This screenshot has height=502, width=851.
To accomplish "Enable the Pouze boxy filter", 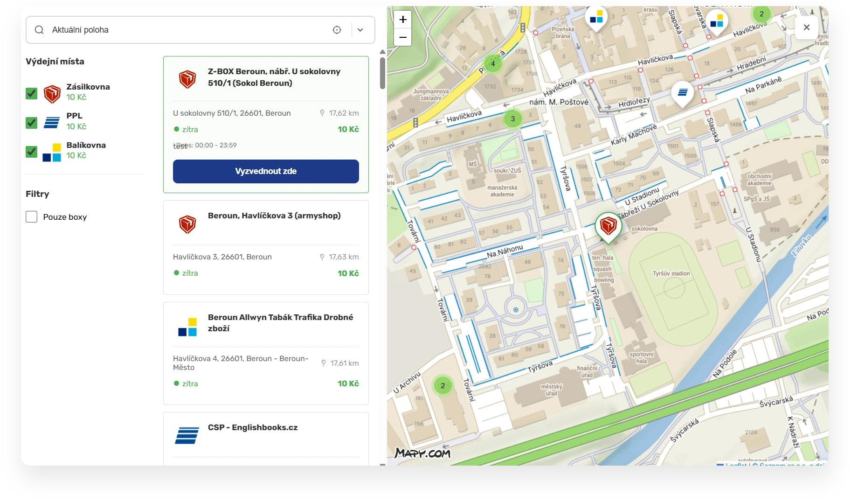I will point(31,217).
